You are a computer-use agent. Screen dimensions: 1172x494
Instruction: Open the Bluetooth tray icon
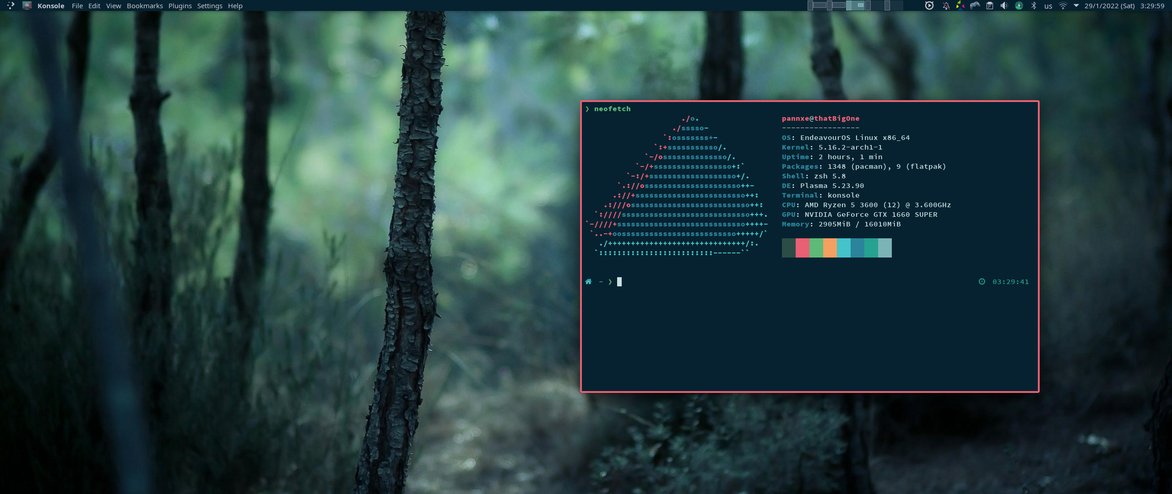[1034, 5]
